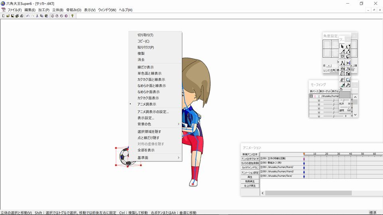
Task: Open the 骨組み(O) menu
Action: 73,10
